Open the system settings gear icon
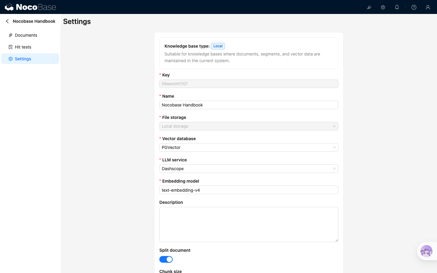 coord(383,7)
